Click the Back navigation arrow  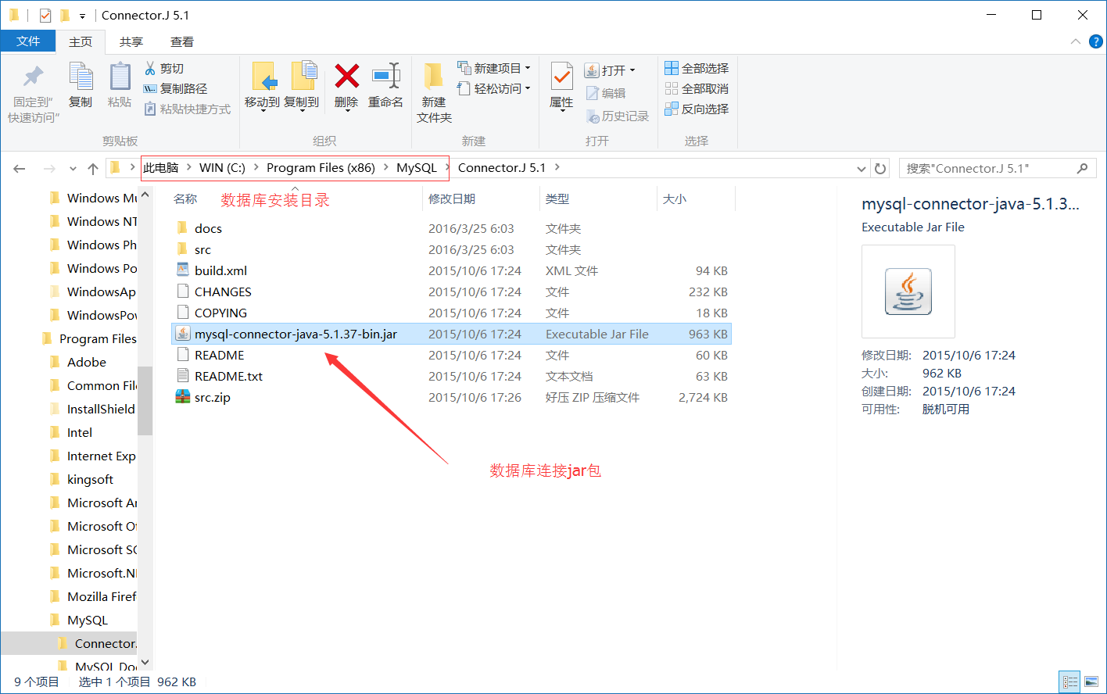[x=20, y=168]
